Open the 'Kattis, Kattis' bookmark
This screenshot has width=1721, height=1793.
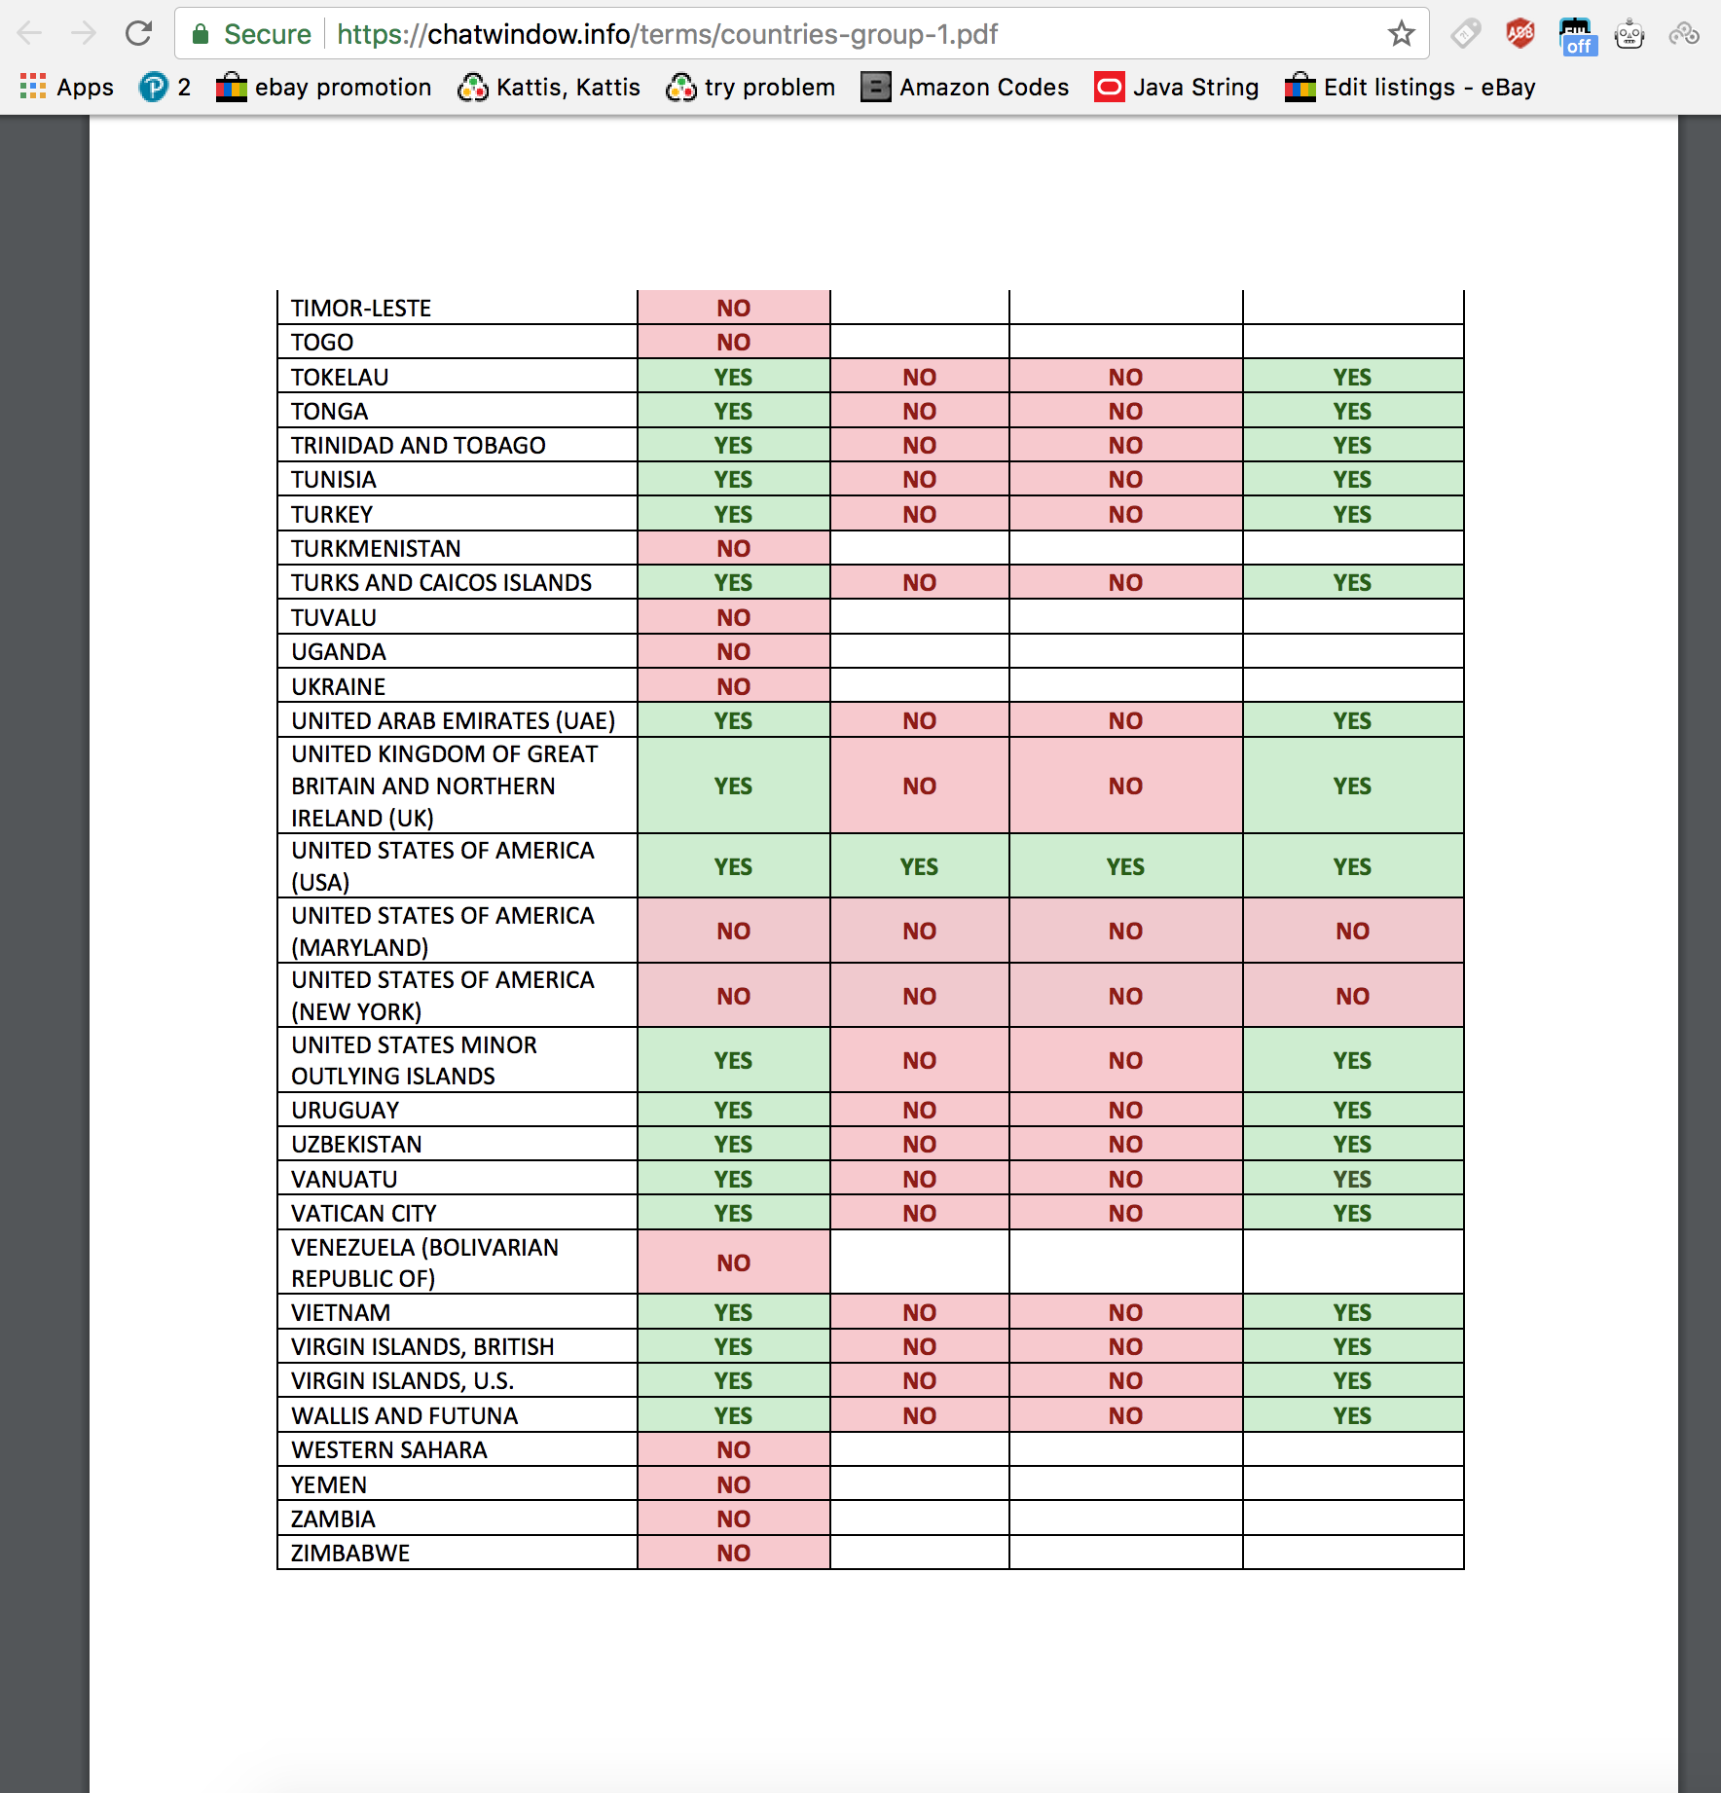pyautogui.click(x=549, y=88)
